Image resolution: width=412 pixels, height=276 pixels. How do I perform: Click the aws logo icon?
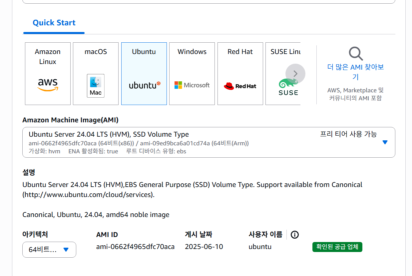(48, 85)
